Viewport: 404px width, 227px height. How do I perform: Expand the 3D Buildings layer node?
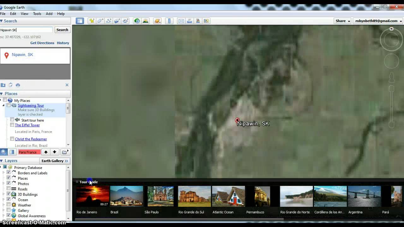tap(3, 194)
